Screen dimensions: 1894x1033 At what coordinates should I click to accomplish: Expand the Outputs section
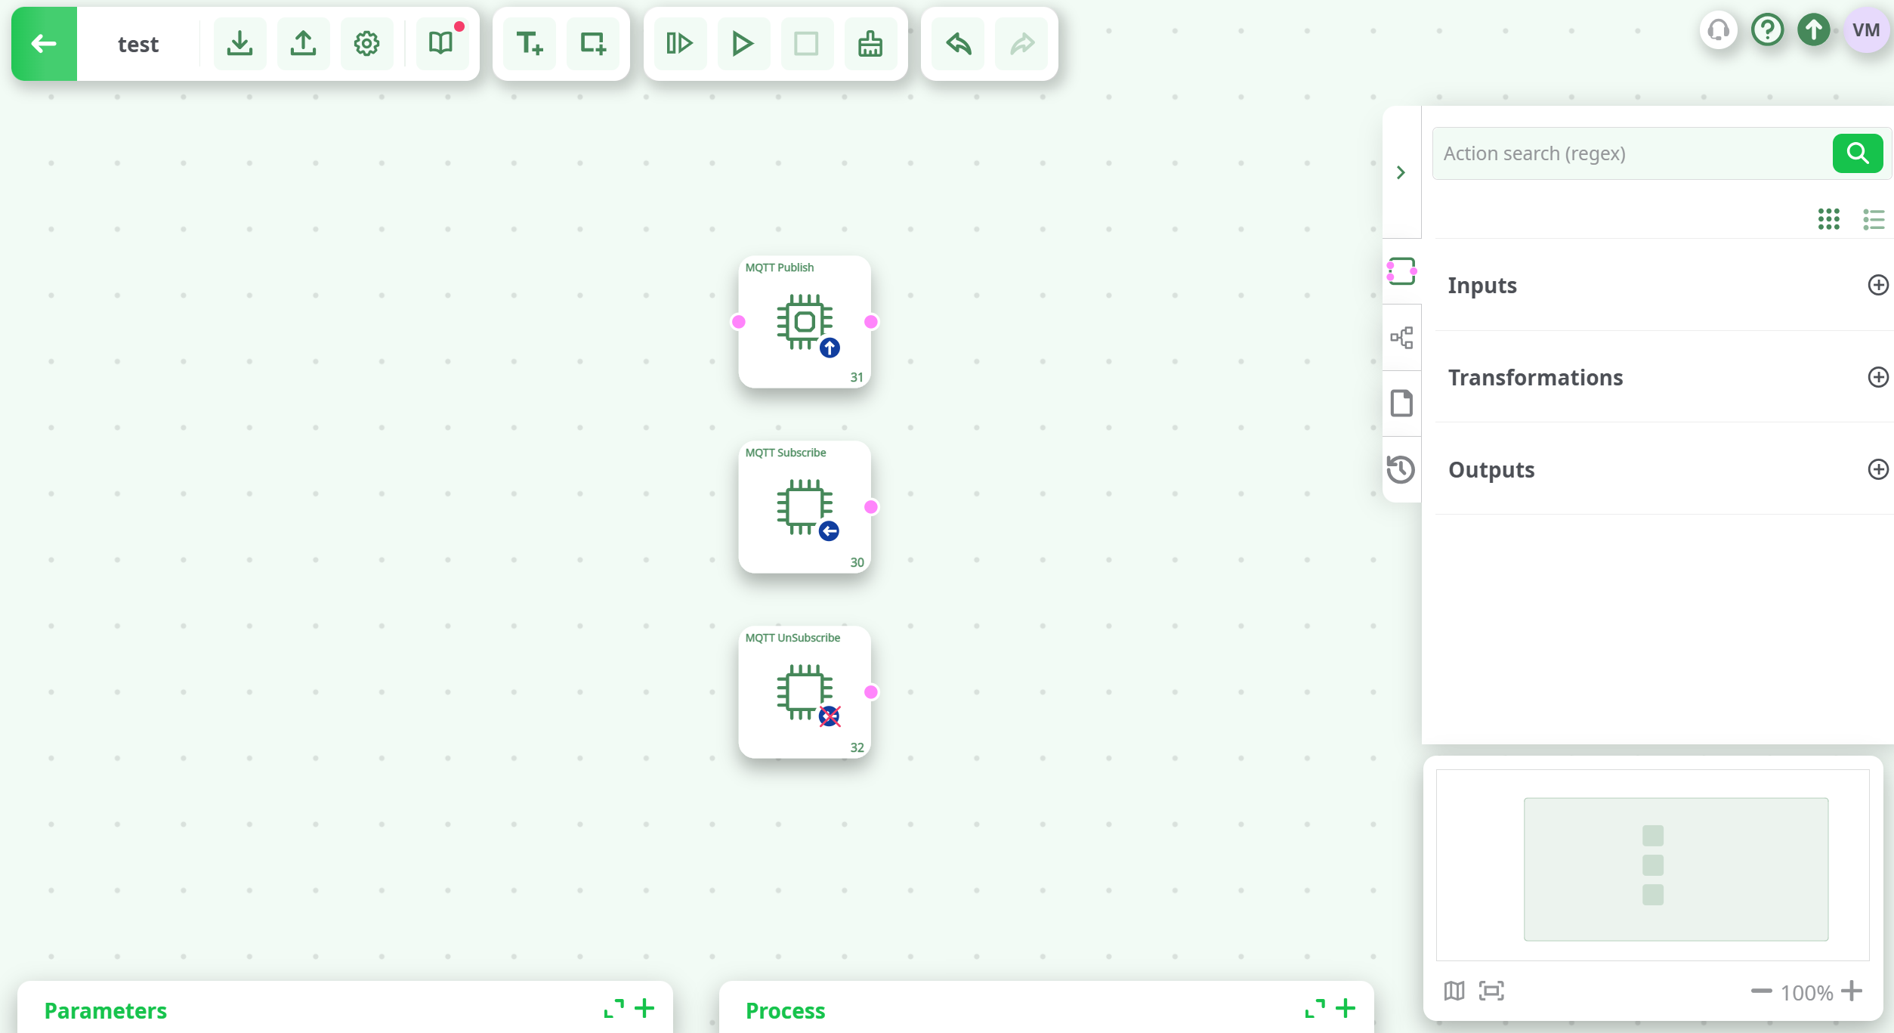tap(1877, 469)
